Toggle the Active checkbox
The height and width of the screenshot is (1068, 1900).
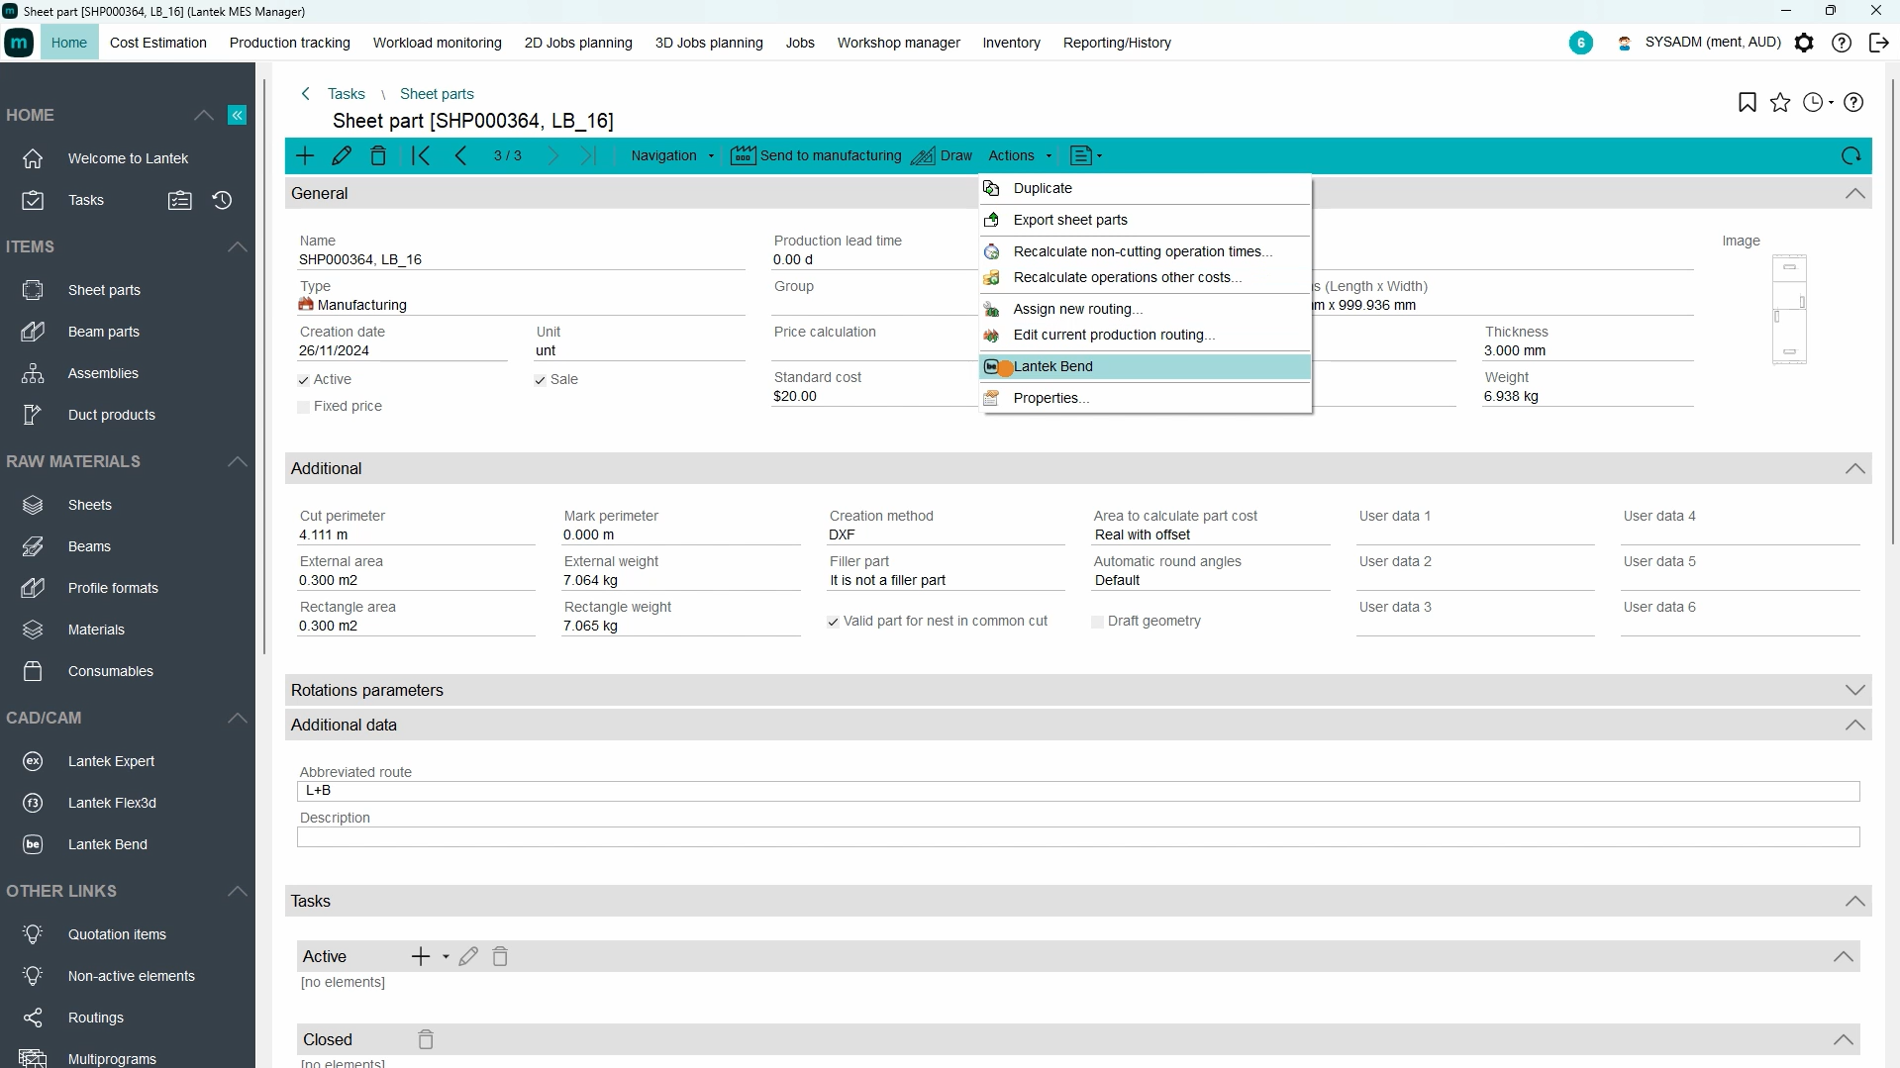tap(303, 380)
